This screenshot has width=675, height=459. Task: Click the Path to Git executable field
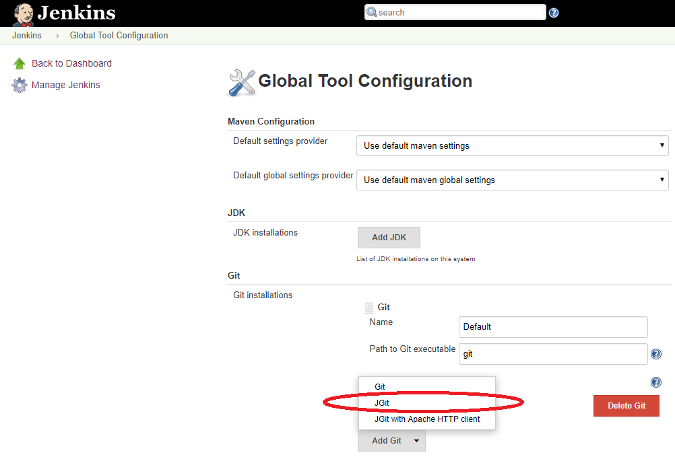coord(553,354)
